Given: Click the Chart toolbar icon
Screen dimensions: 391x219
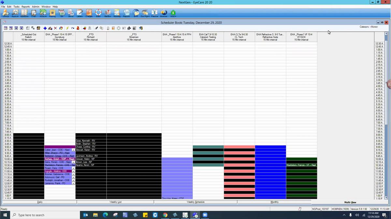Looking at the screenshot, I should pyautogui.click(x=34, y=13).
